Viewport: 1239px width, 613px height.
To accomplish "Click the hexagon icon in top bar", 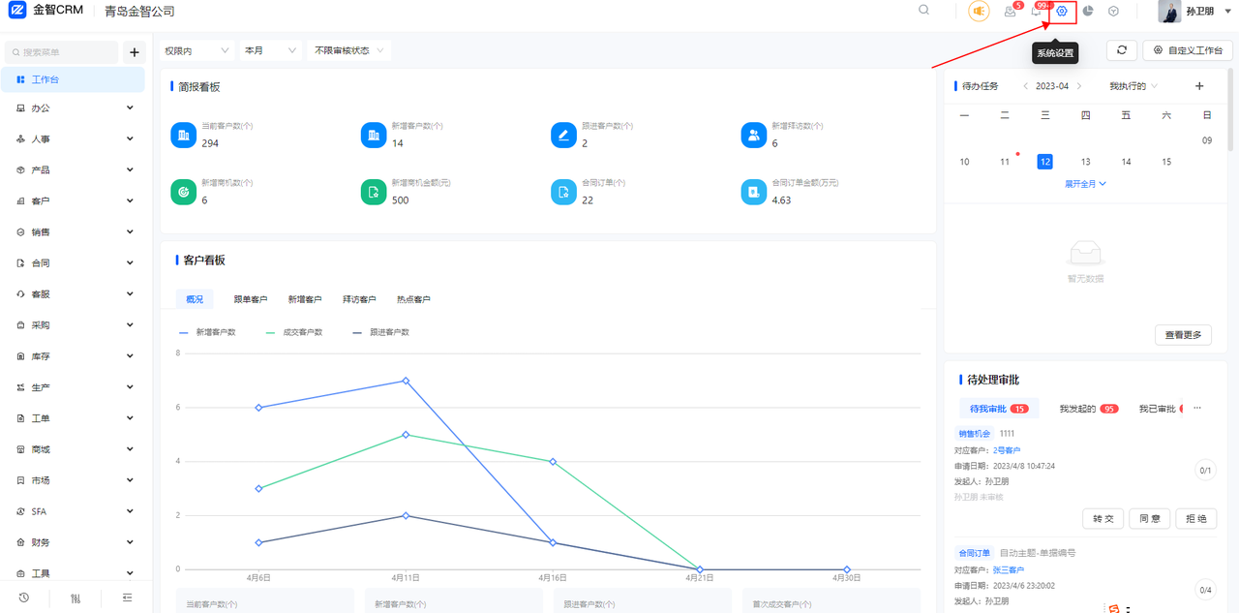I will [x=1114, y=11].
